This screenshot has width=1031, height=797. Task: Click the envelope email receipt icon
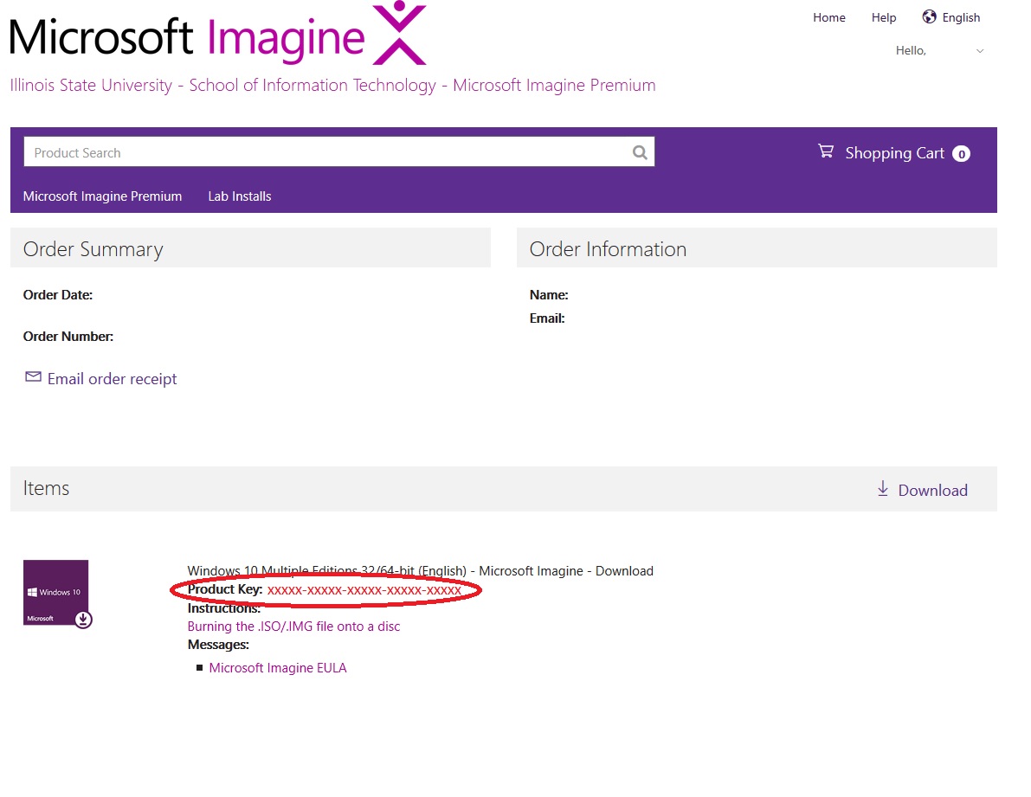coord(33,377)
